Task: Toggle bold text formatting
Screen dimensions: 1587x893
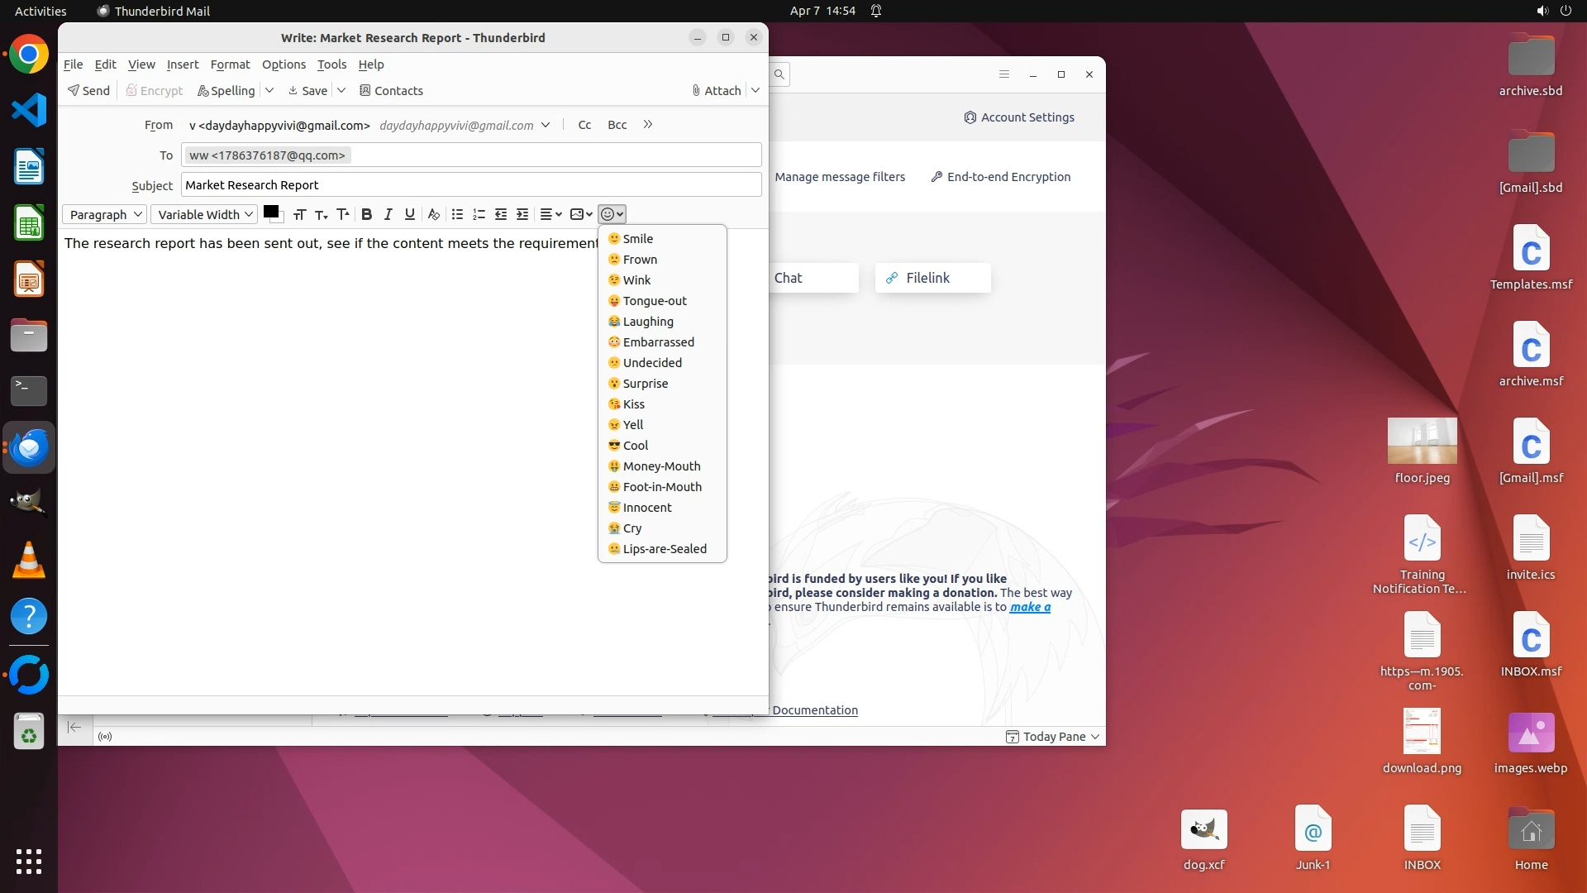Action: point(366,215)
